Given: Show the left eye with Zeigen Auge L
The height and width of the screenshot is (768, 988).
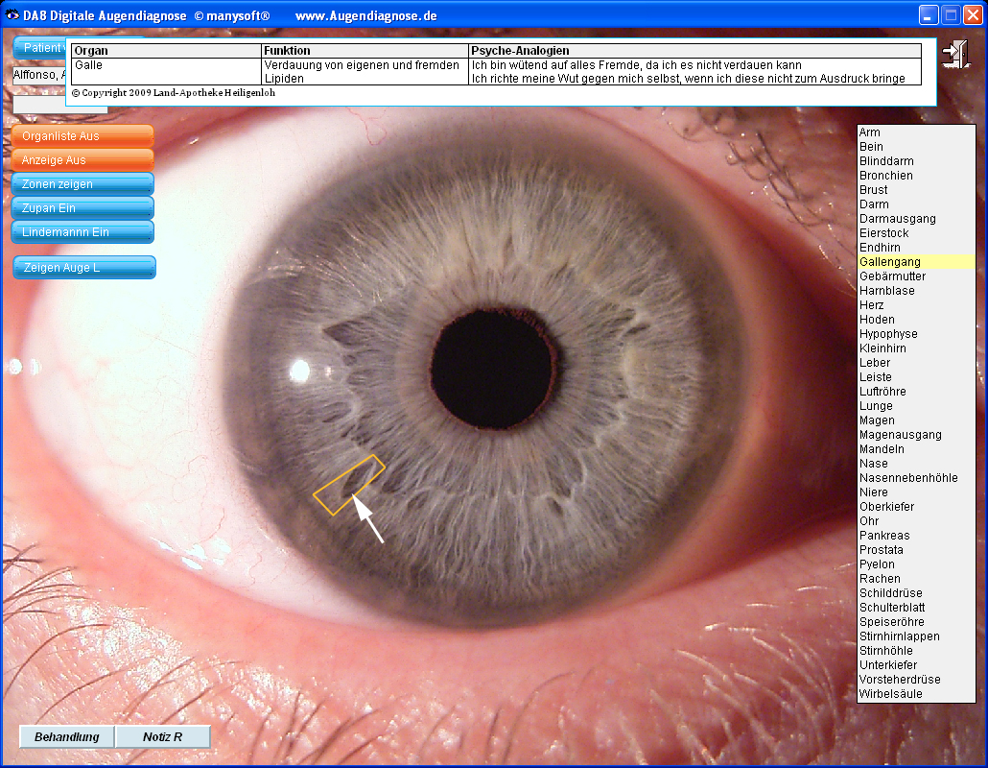Looking at the screenshot, I should [84, 268].
